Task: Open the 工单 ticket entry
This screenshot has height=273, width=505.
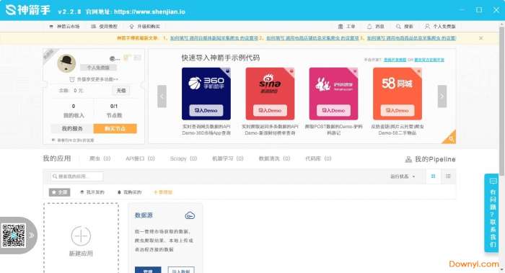Action: [x=346, y=27]
